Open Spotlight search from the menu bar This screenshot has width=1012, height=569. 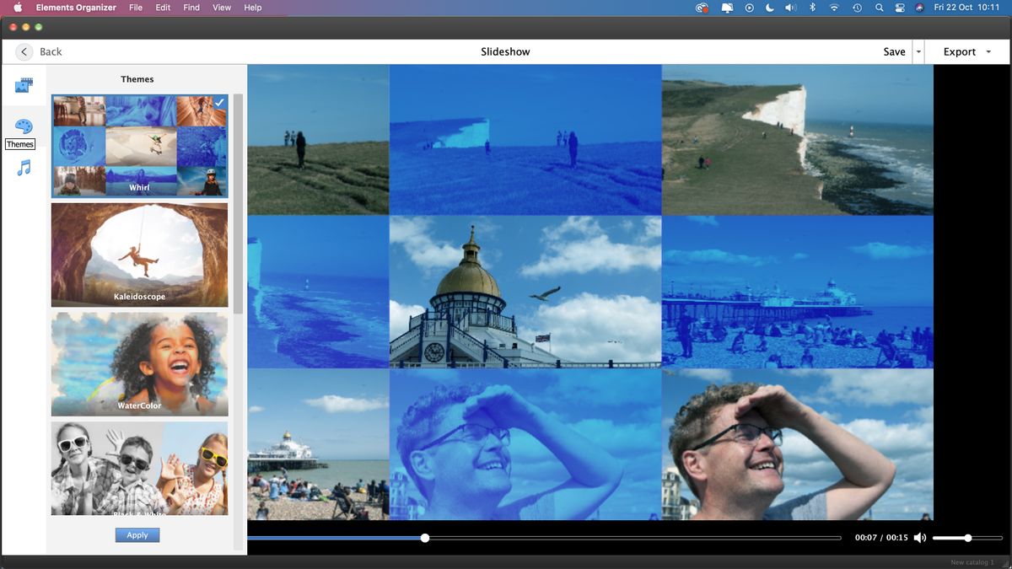[879, 8]
